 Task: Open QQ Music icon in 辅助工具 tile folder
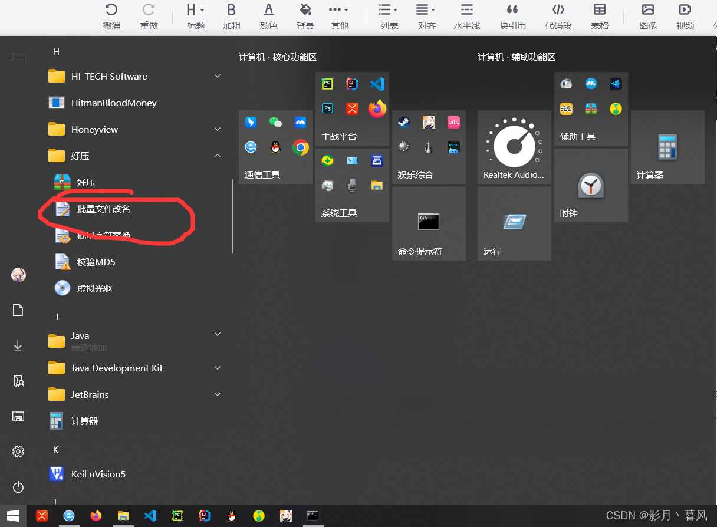616,108
